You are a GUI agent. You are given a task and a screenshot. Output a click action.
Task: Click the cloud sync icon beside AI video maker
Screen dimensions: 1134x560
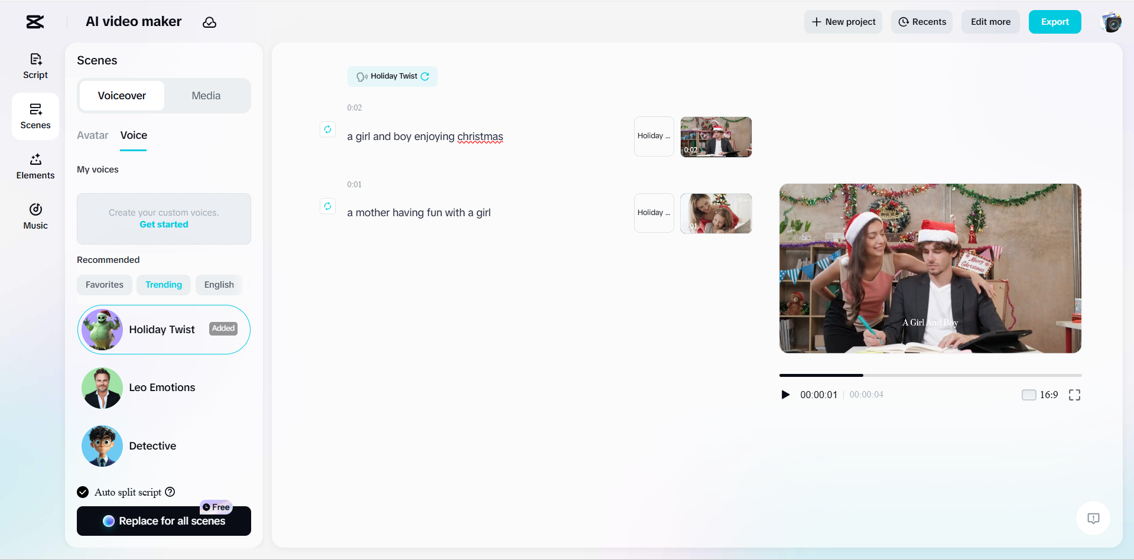tap(210, 22)
